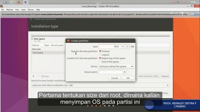Close the Create partition dialog via orange icon

click(x=68, y=41)
